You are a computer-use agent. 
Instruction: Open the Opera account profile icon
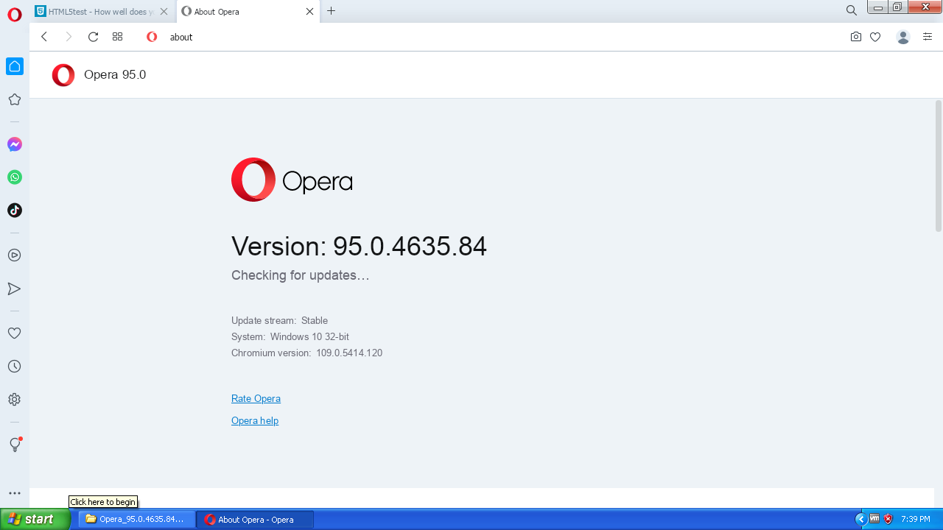903,37
